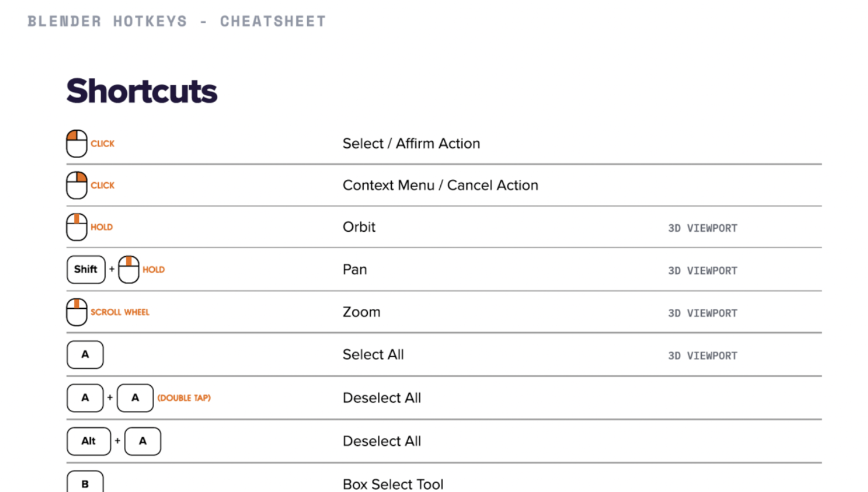Click the B key for Box Select Tool

pos(85,483)
